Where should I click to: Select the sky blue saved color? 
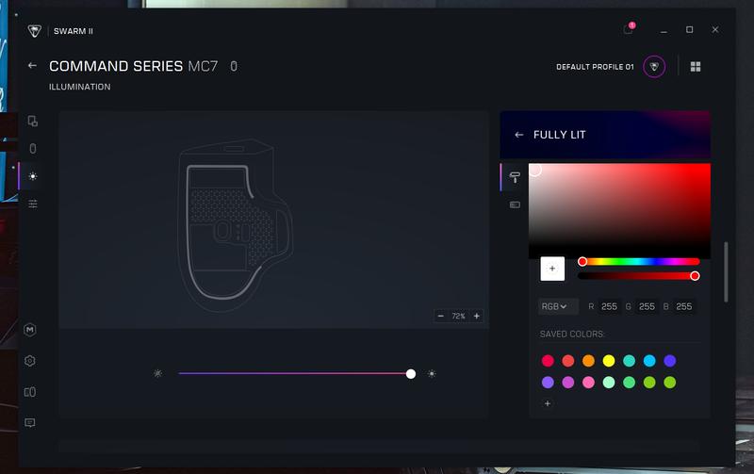tap(649, 361)
